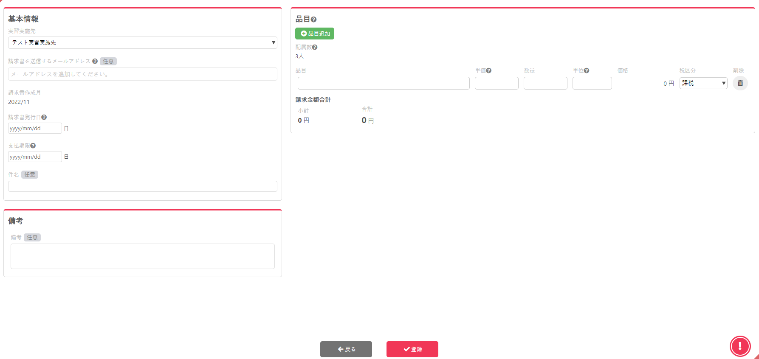Click the 戻る back button
Screen dimensions: 759x359
click(346, 349)
